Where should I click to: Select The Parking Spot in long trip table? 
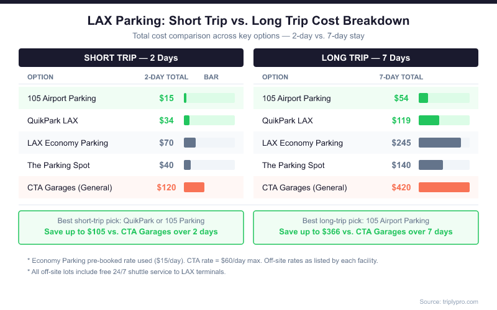point(293,166)
